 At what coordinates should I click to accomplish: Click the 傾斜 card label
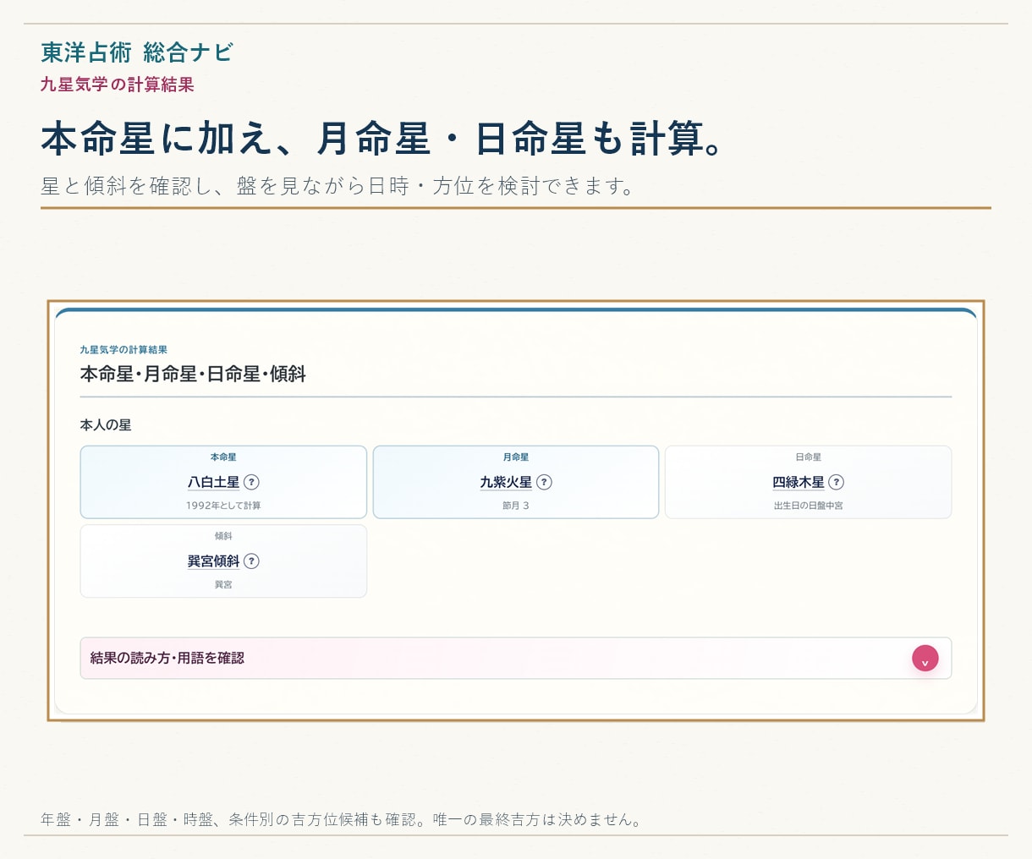223,536
